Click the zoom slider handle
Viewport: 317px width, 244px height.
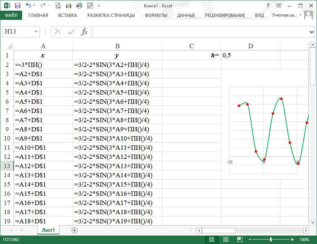(271, 240)
